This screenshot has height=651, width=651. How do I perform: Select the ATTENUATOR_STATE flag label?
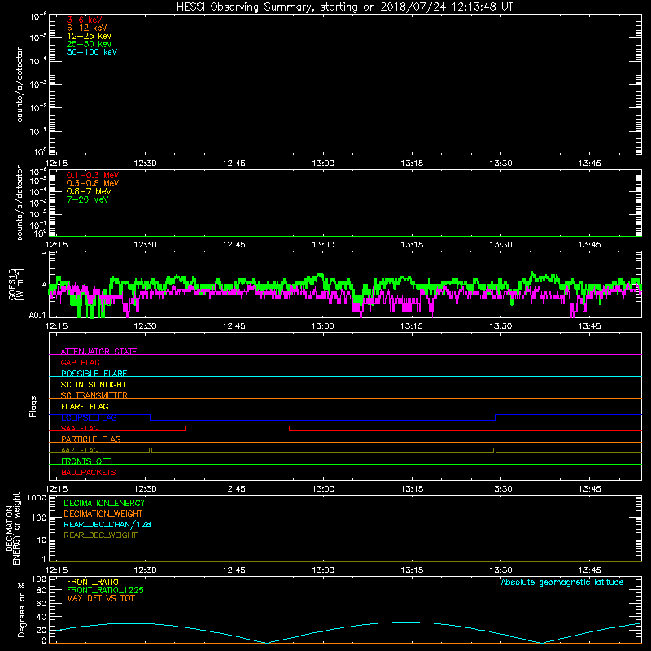[x=98, y=352]
